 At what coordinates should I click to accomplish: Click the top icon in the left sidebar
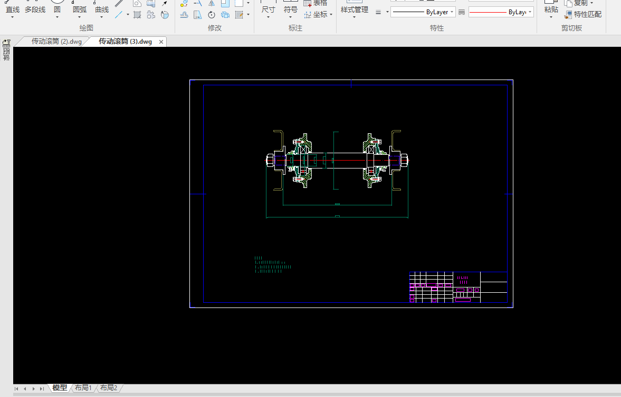pos(6,43)
